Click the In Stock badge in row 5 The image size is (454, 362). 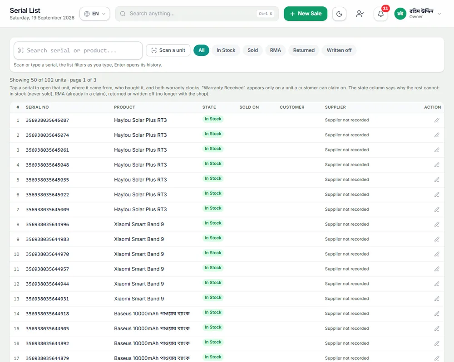213,179
